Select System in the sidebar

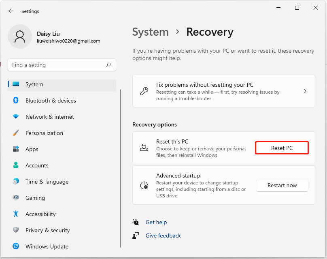34,84
